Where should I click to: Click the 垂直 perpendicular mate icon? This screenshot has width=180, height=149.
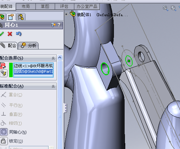3,114
